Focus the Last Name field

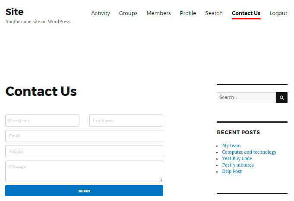[x=126, y=121]
